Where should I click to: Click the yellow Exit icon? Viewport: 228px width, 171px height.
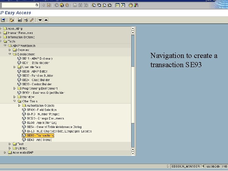coord(62,5)
